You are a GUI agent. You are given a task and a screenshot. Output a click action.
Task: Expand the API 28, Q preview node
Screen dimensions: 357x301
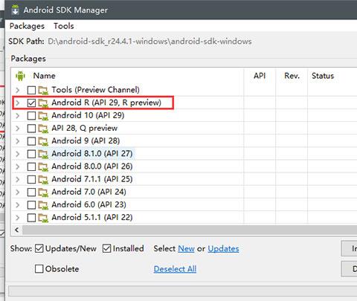(x=17, y=129)
